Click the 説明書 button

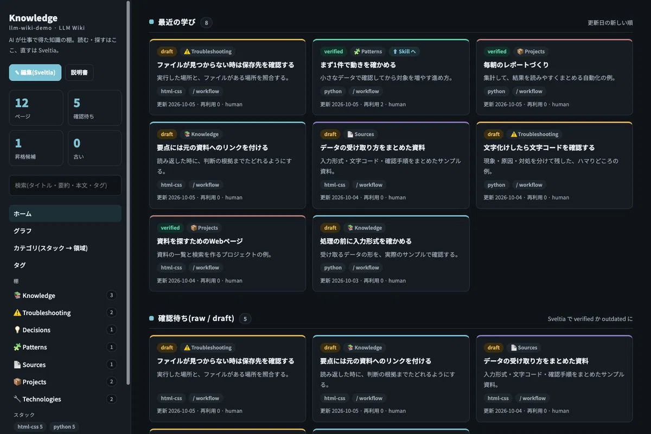79,72
